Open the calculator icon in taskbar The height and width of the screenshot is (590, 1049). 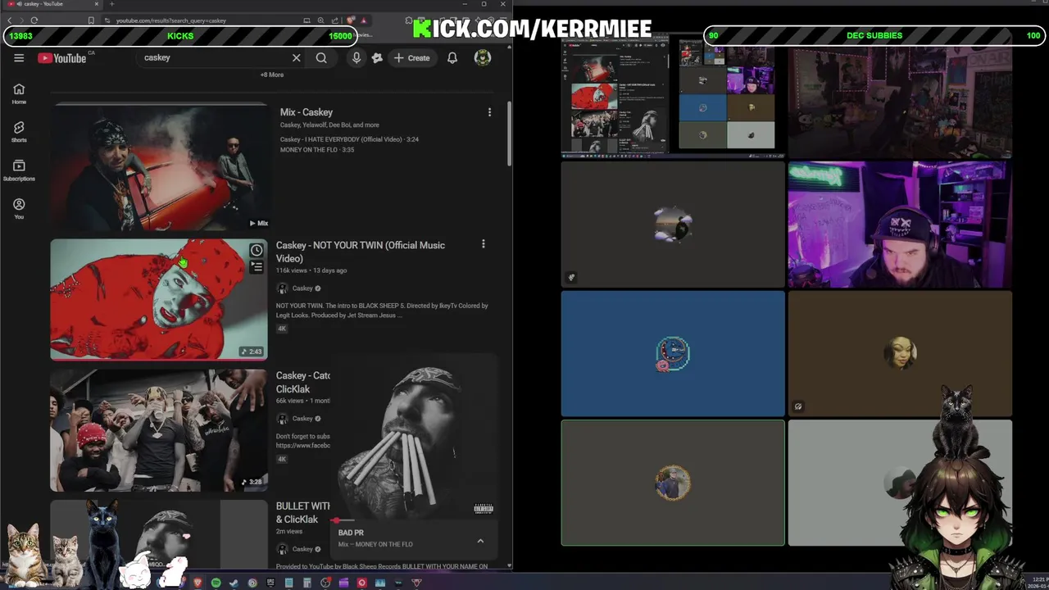(307, 583)
